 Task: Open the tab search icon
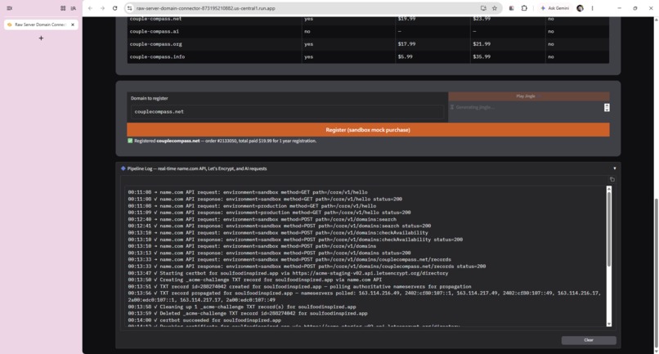(x=74, y=8)
